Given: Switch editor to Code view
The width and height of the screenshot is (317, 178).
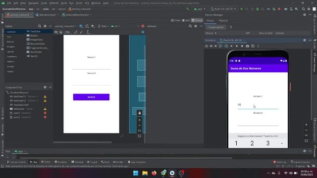Looking at the screenshot, I should pos(175,20).
